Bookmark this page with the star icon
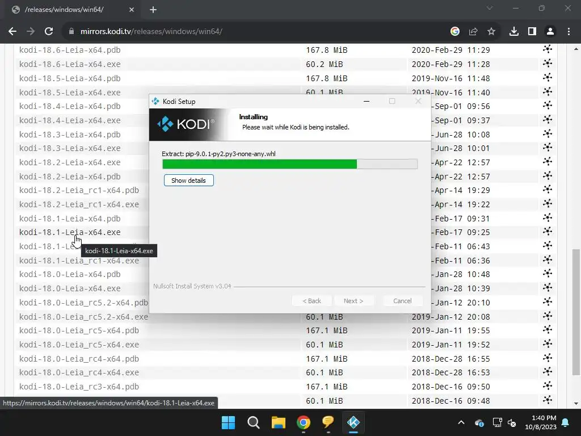Image resolution: width=581 pixels, height=436 pixels. tap(491, 32)
